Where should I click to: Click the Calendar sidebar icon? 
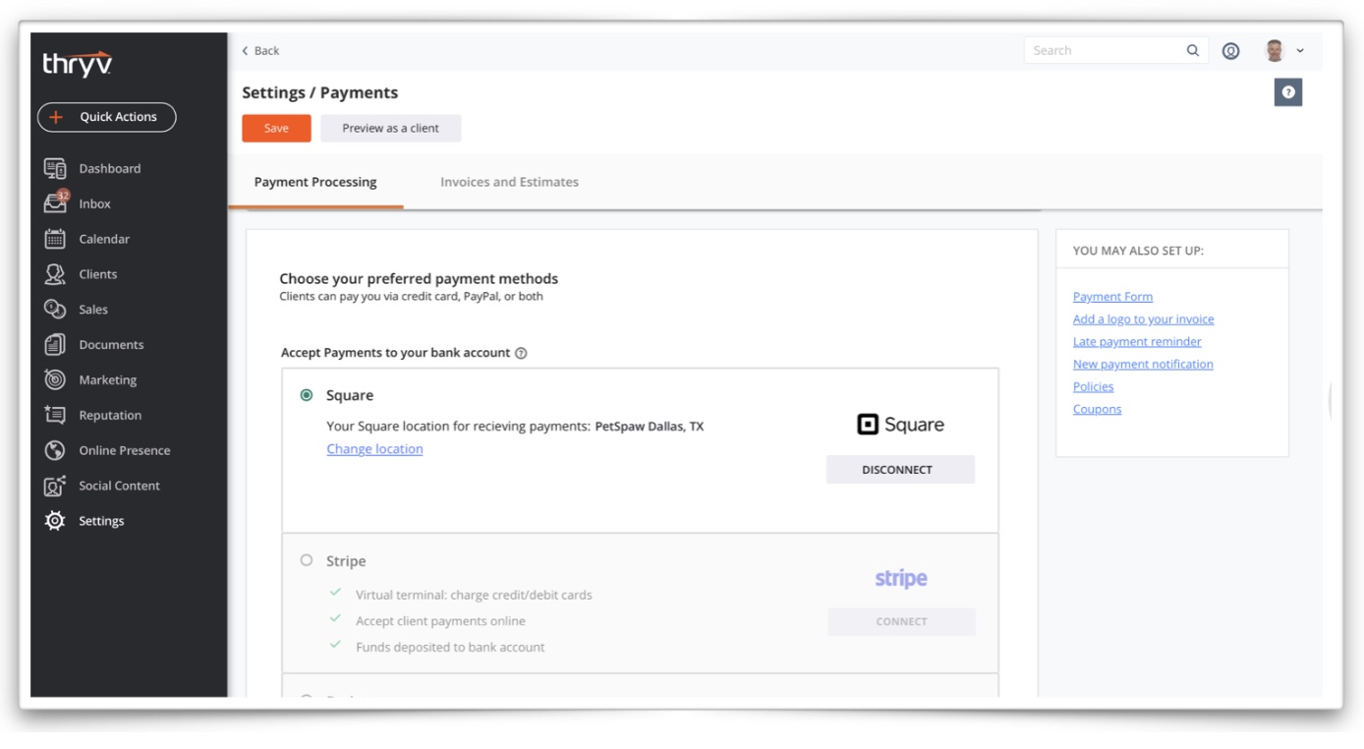(x=55, y=239)
